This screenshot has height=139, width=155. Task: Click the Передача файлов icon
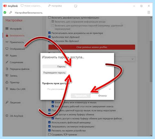(7, 69)
